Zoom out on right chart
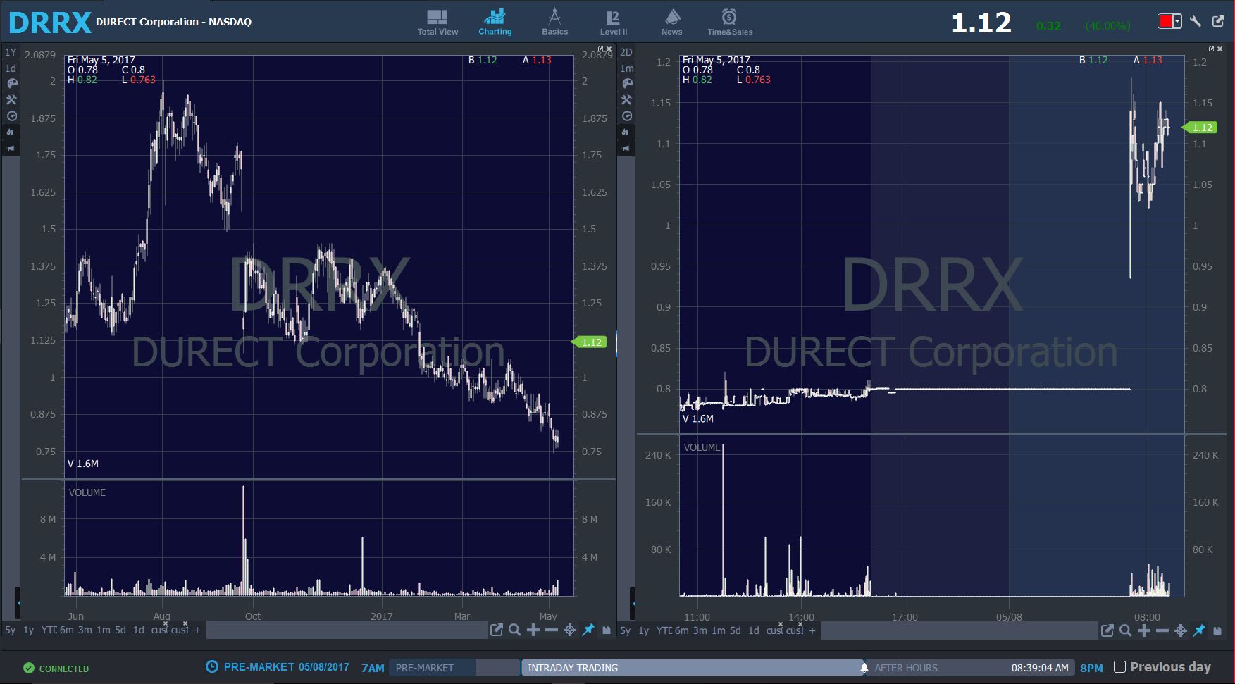Screen dimensions: 1235x684 [x=1162, y=630]
